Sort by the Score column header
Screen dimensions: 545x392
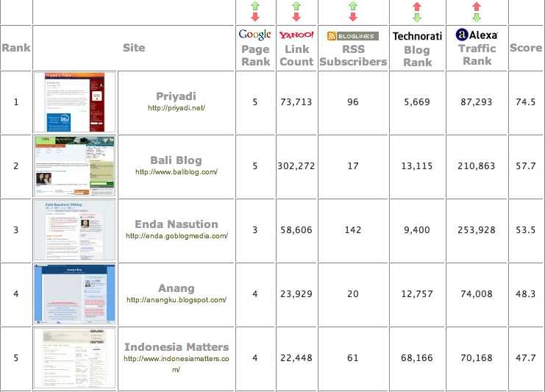click(525, 48)
